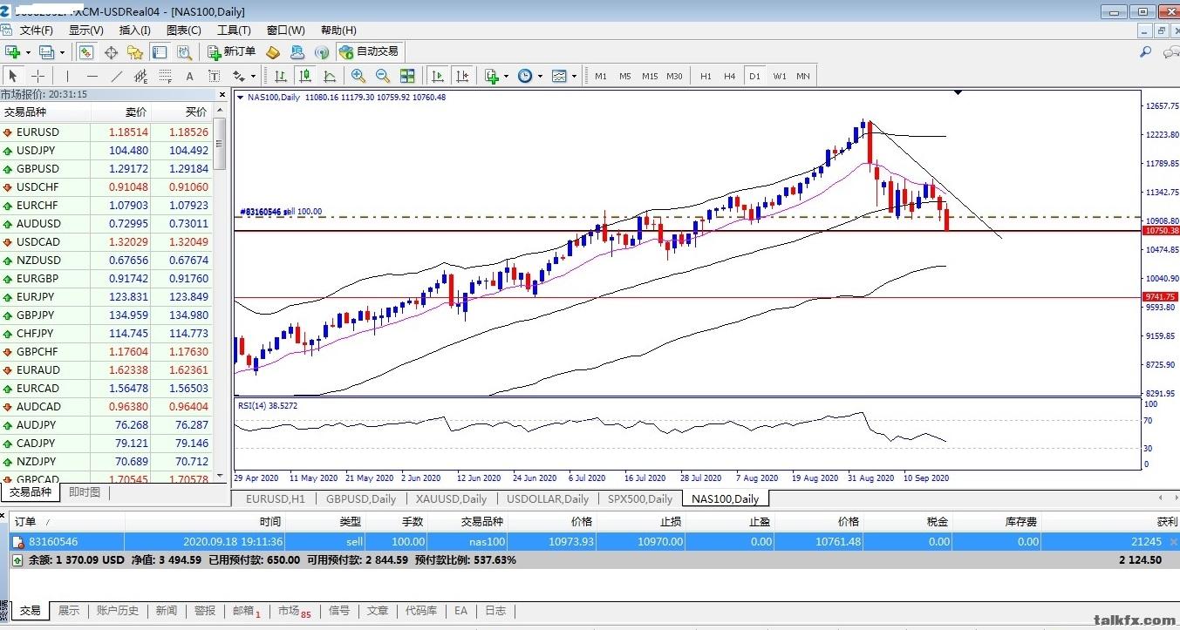Open the 图表(C) menu
The height and width of the screenshot is (630, 1180).
click(x=183, y=30)
